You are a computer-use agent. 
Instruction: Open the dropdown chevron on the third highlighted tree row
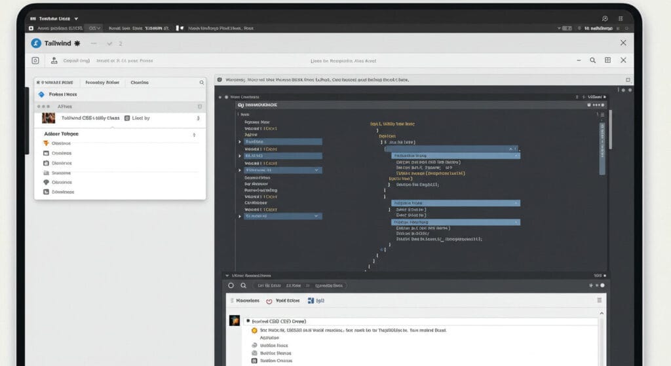click(316, 170)
